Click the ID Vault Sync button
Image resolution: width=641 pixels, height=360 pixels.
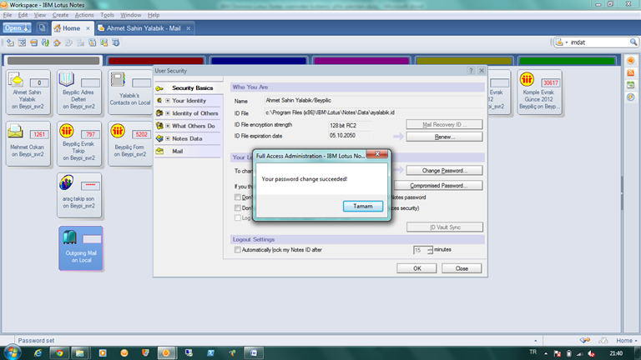(x=445, y=227)
